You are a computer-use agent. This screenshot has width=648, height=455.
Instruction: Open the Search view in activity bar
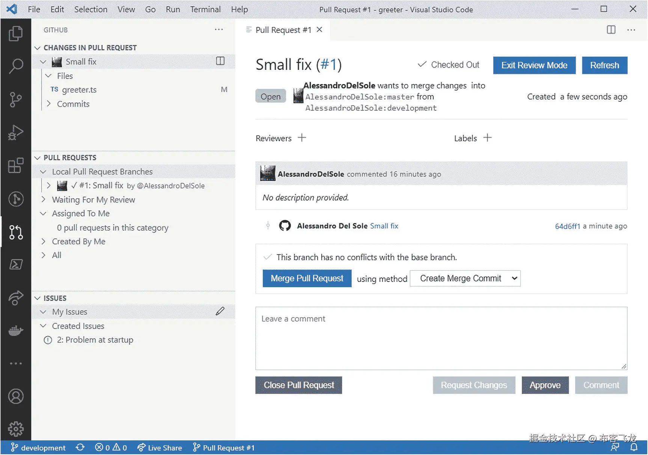(16, 66)
